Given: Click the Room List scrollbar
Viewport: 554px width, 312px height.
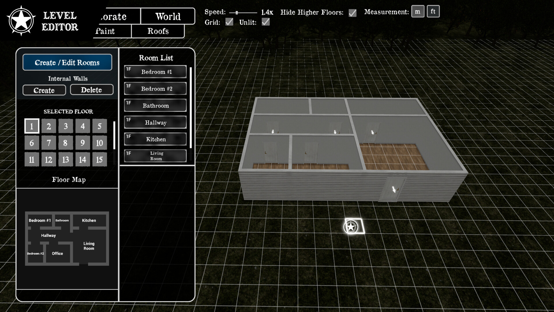Looking at the screenshot, I should [191, 107].
